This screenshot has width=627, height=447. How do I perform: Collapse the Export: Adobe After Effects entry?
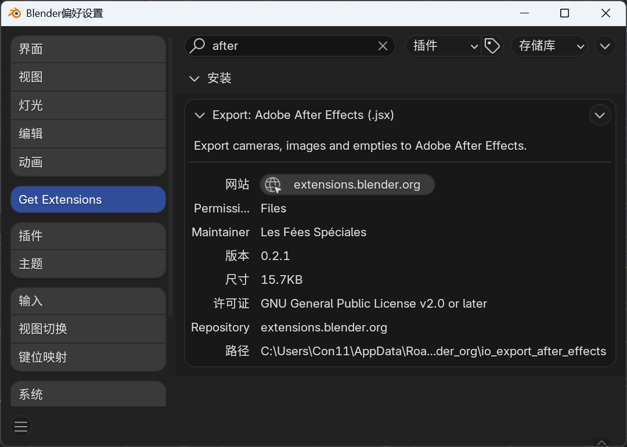point(200,116)
